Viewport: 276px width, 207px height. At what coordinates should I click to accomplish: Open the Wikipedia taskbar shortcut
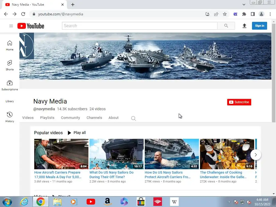174,202
